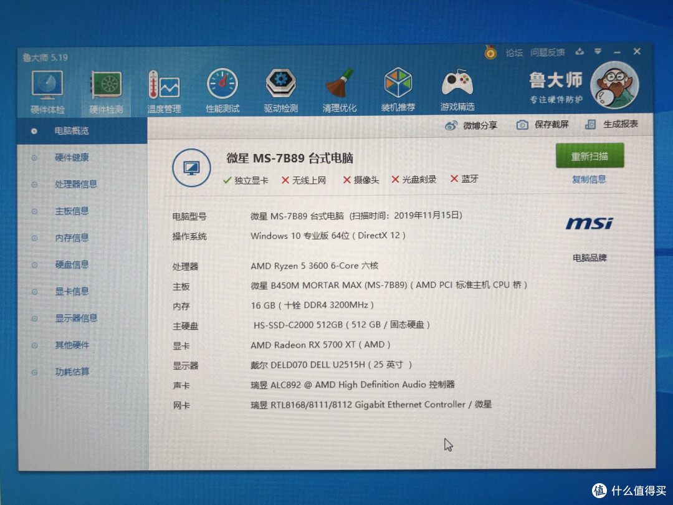
Task: Open 温度管理 temperature management
Action: pos(165,92)
